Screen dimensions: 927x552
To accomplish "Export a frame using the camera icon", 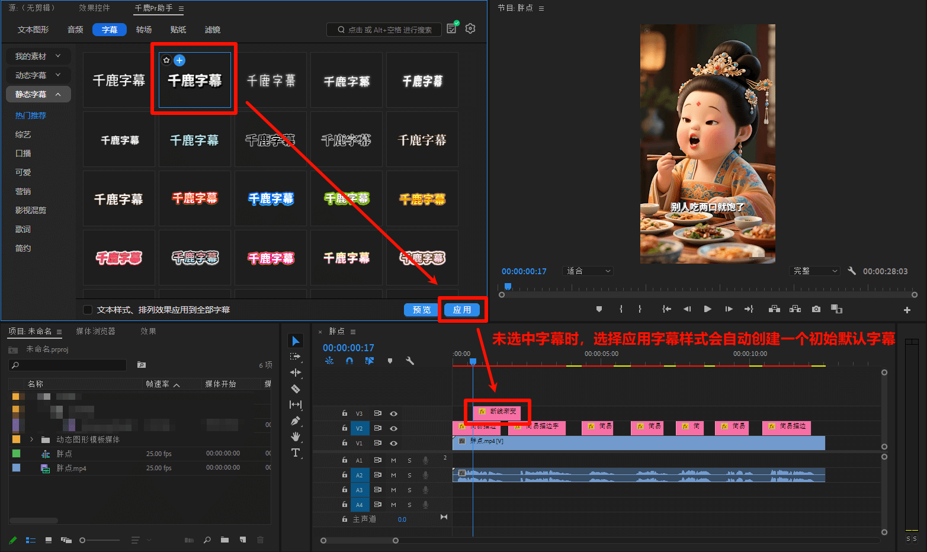I will (x=816, y=309).
